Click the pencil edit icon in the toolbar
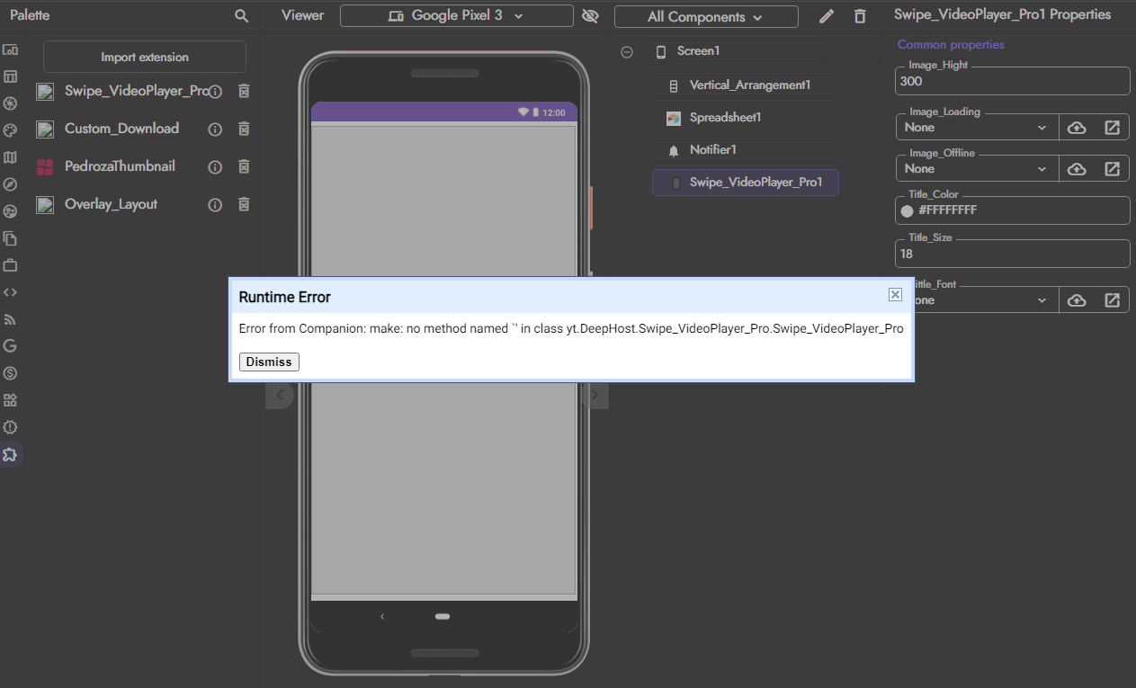1136x688 pixels. (826, 15)
